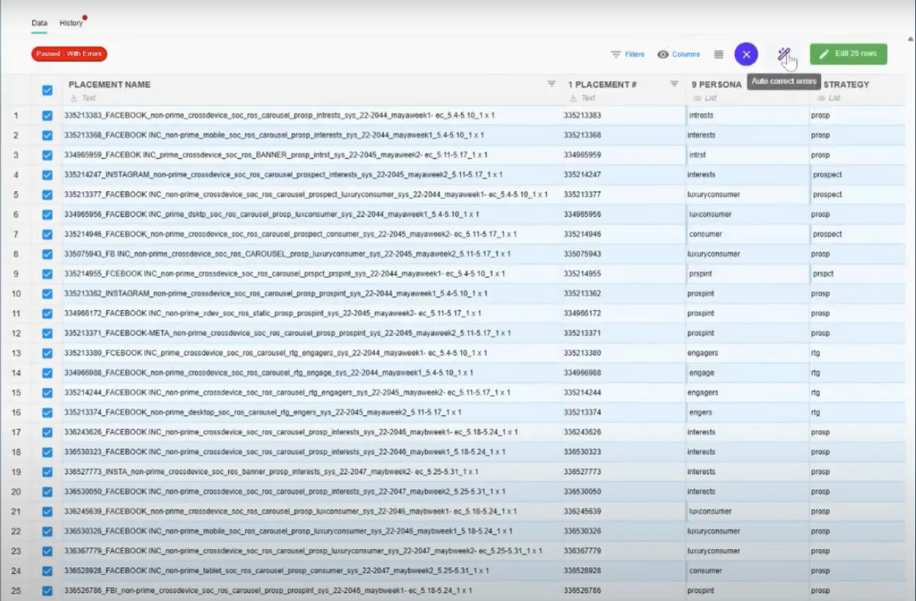Click the red Paused - With Errors badge
This screenshot has width=916, height=601.
tap(69, 54)
